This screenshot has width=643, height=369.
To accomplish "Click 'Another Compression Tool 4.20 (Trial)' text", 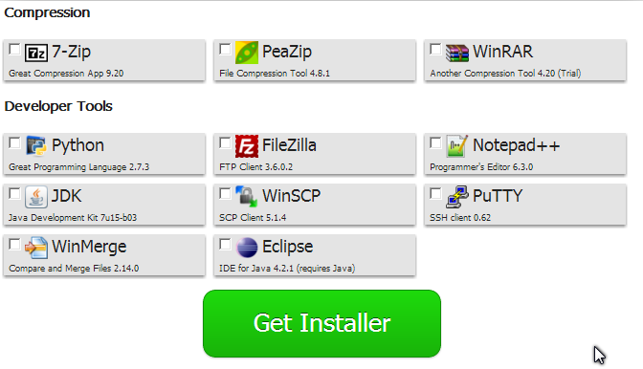I will point(505,74).
